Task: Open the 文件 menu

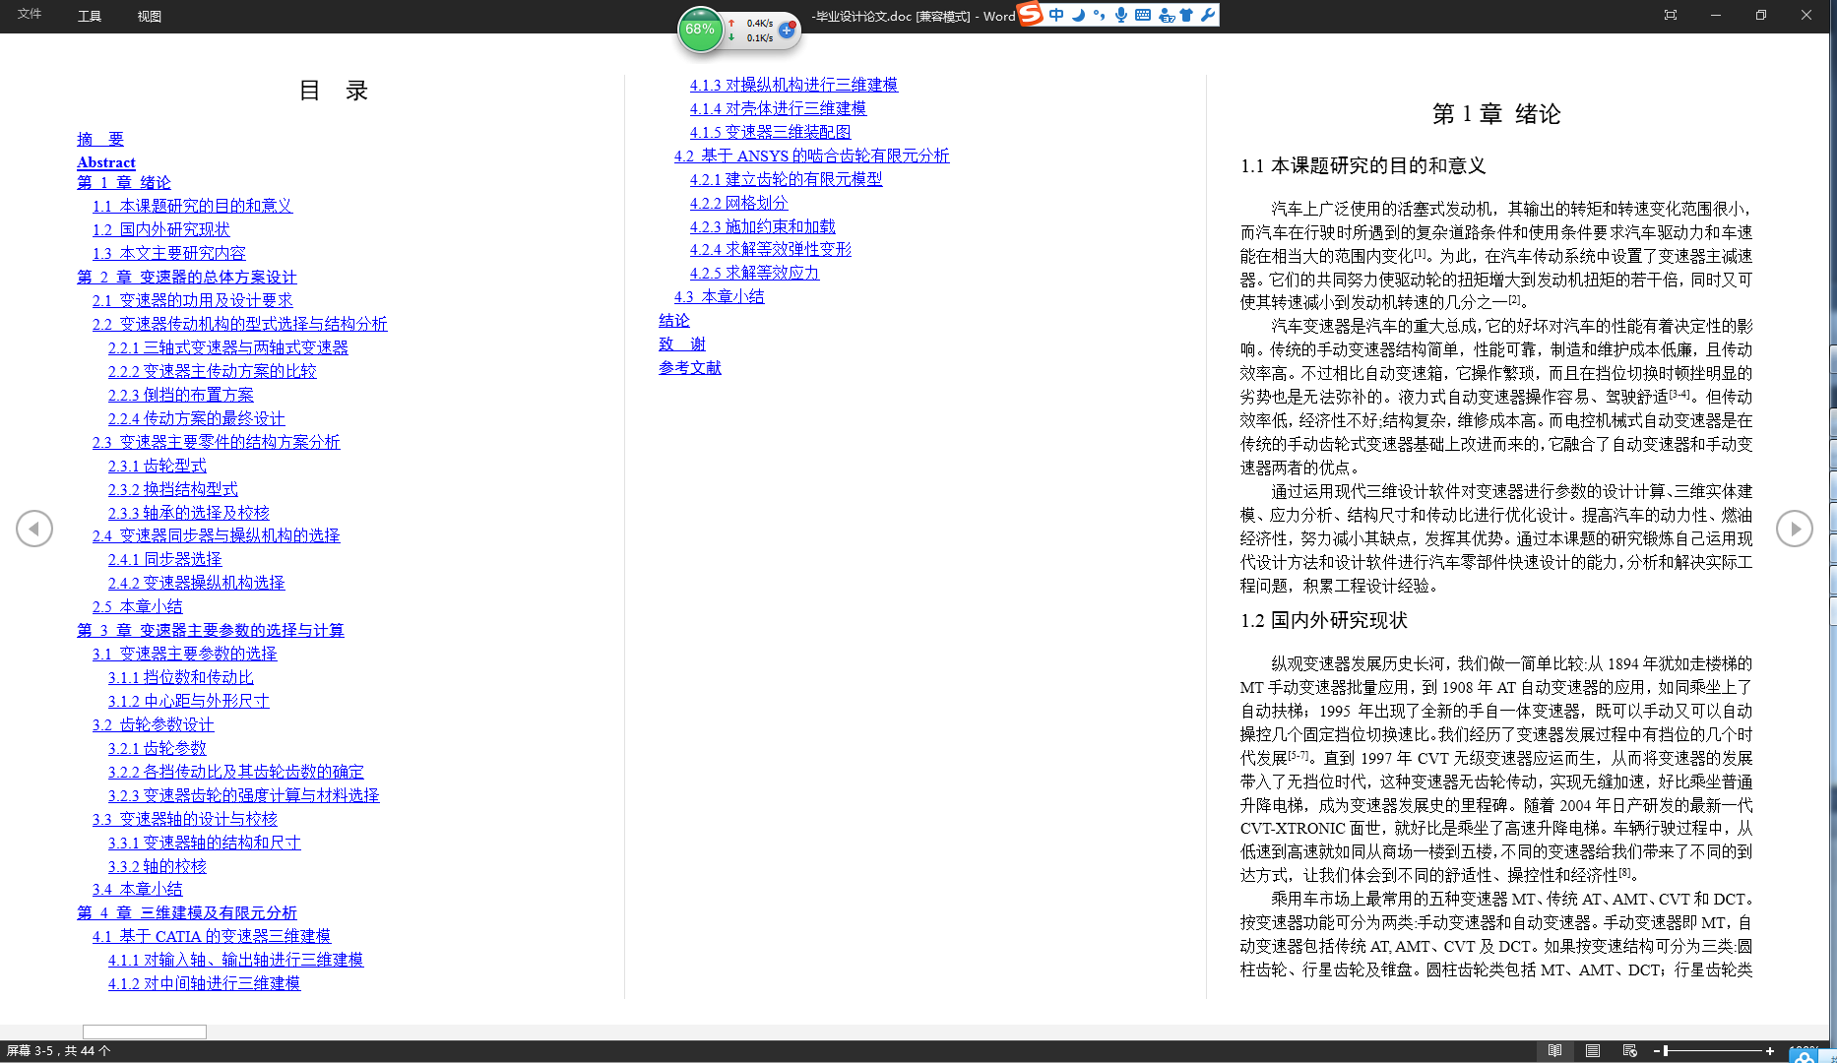Action: [30, 14]
